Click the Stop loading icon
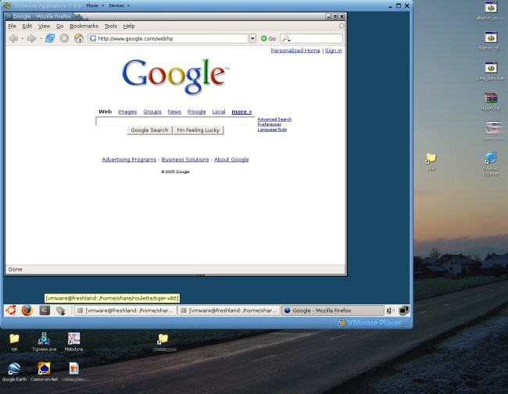Screen dimensions: 508x394 click(x=64, y=38)
